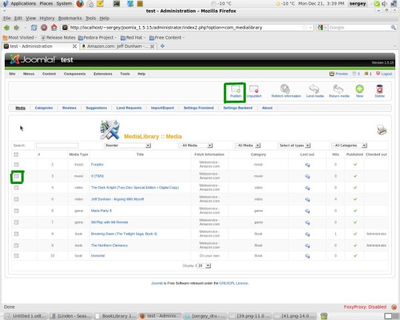
Task: Expand the Red Hat bookmarks folder
Action: pos(133,37)
